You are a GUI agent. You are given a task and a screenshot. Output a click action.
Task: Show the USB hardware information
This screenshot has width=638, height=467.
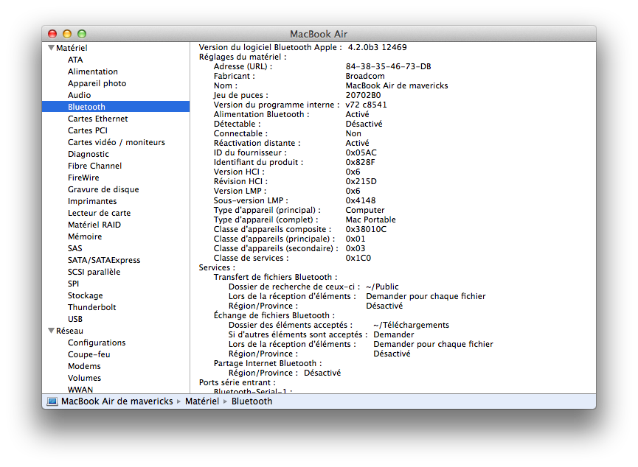[75, 319]
